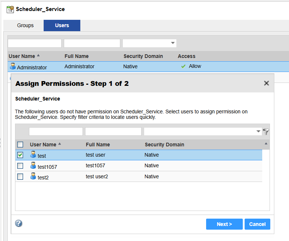
Task: Uncheck the test user checkbox
Action: coord(20,155)
